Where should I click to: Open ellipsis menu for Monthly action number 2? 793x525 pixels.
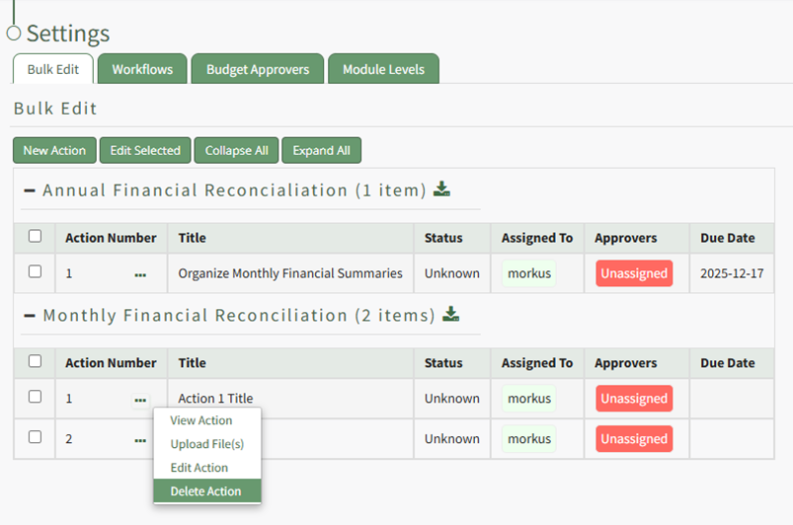[x=140, y=440]
